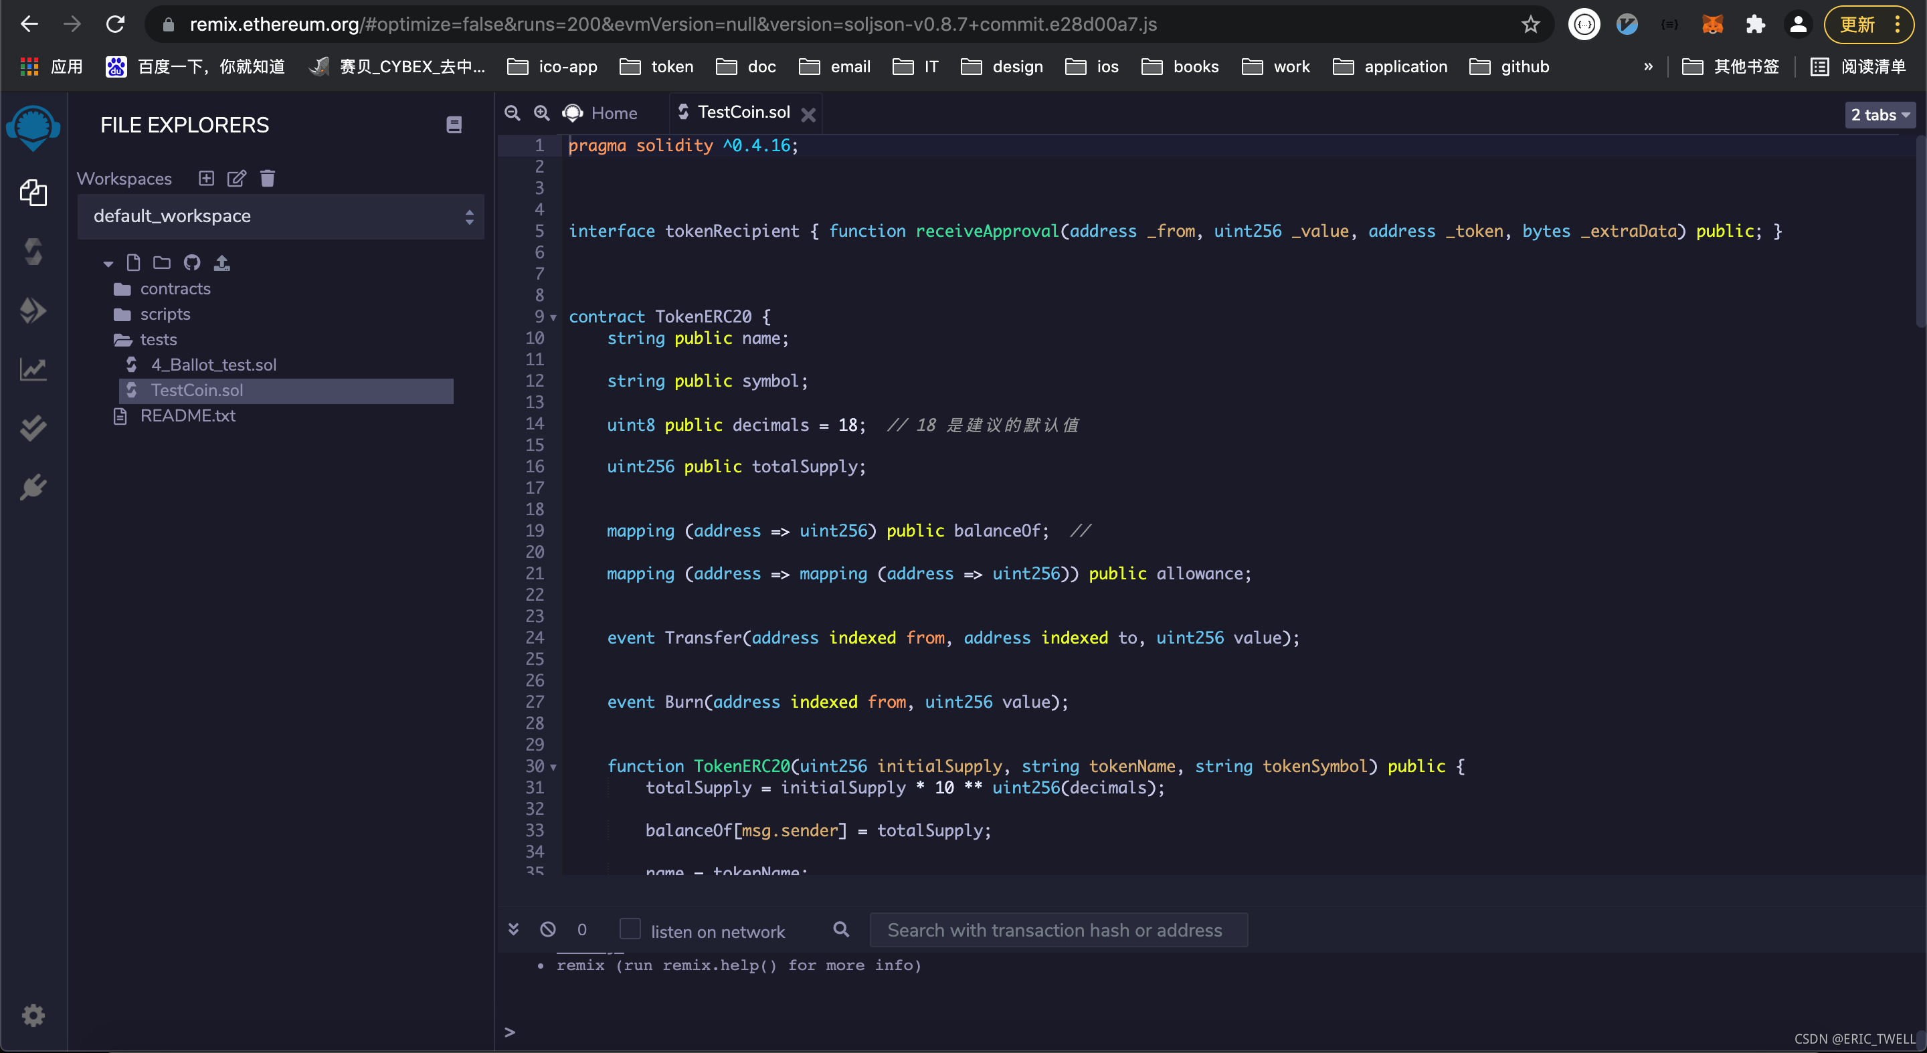Open the Solidity unit testing icon
This screenshot has height=1053, width=1927.
click(x=33, y=427)
